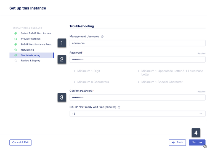Click empty status circle beside Review & Deploy

(x=16, y=61)
